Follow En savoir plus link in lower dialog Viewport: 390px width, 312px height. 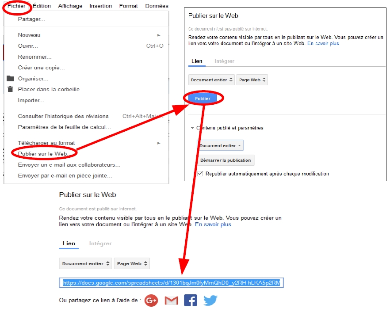[x=213, y=224]
